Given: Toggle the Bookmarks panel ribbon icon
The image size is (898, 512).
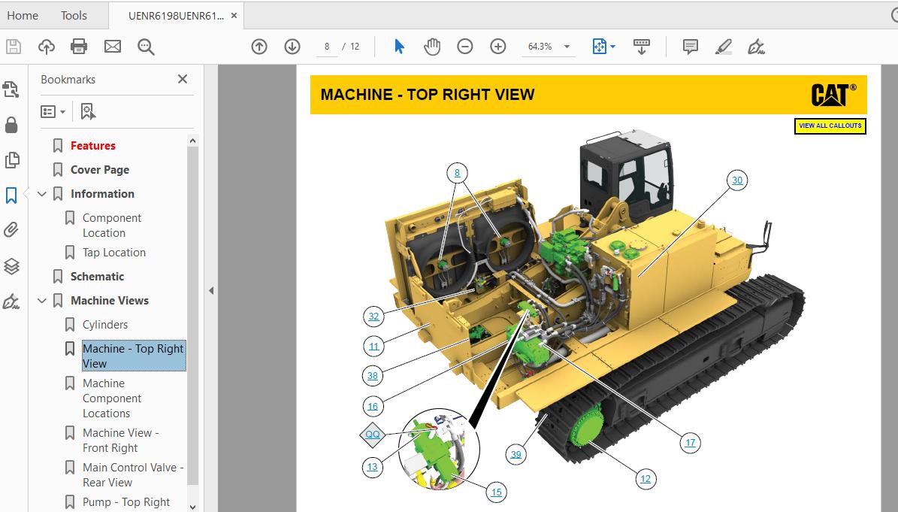Looking at the screenshot, I should [x=11, y=195].
